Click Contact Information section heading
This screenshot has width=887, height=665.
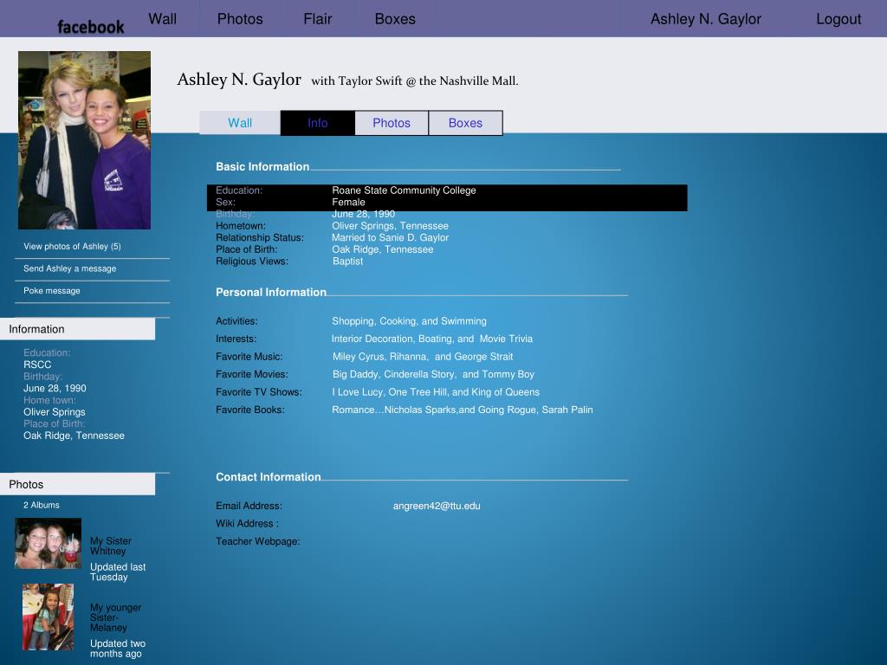coord(269,477)
